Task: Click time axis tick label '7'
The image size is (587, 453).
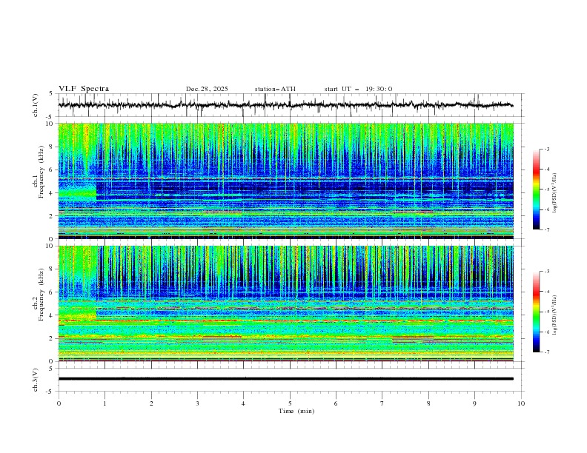Action: (x=382, y=403)
